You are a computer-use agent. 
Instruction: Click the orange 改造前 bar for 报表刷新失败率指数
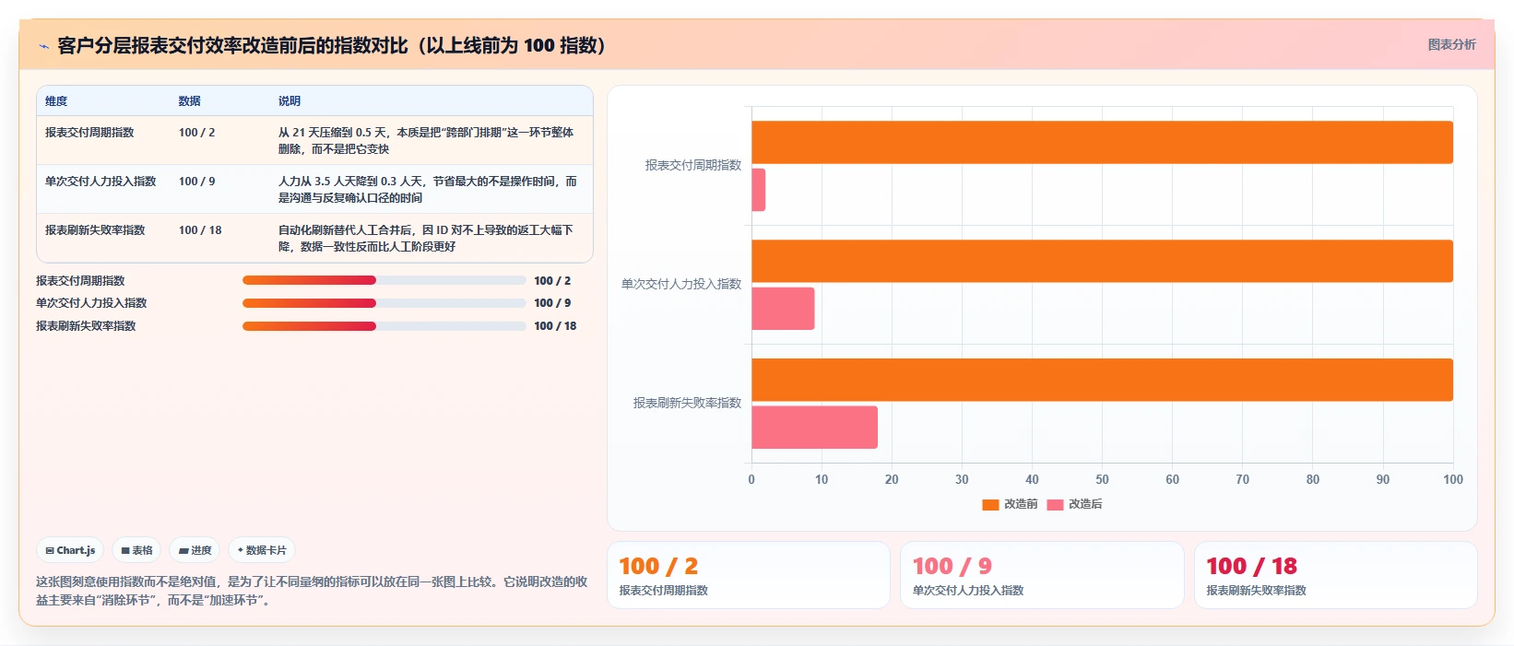coord(1102,380)
